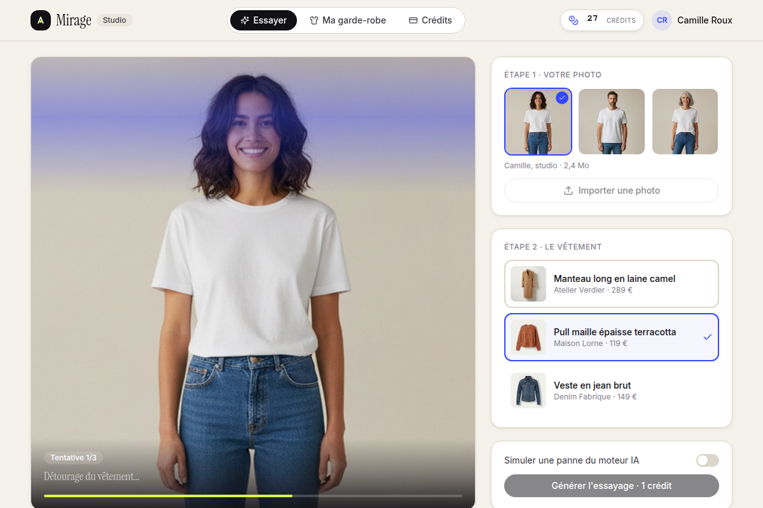Select the gray-haired woman model photo
The height and width of the screenshot is (508, 763).
tap(685, 121)
